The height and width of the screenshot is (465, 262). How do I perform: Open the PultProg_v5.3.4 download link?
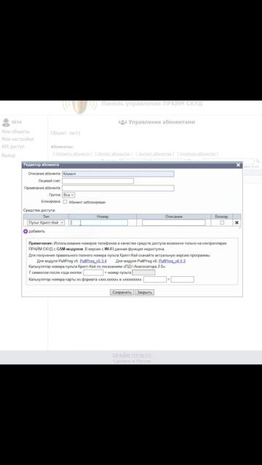(93, 261)
